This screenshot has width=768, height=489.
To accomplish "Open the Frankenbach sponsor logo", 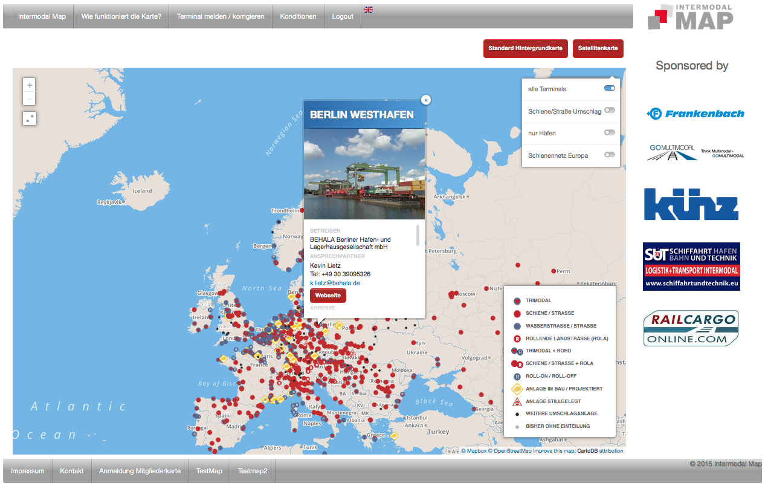I will [695, 114].
